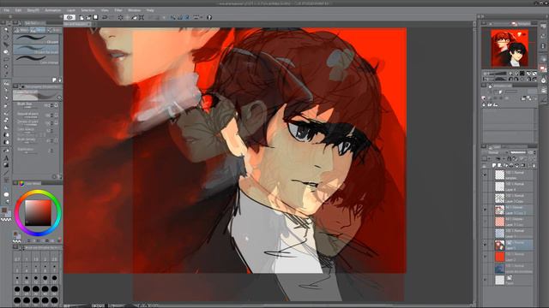Screen dimensions: 549x308
Task: Open the Layer palette menu icon
Action: 484,146
